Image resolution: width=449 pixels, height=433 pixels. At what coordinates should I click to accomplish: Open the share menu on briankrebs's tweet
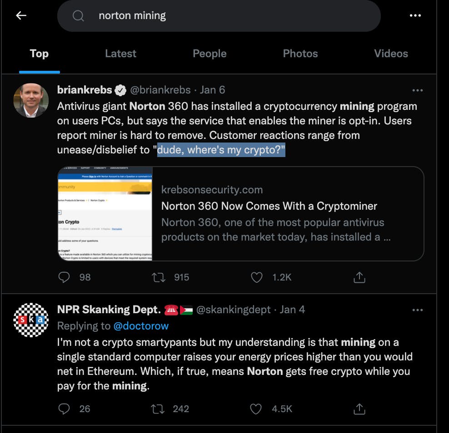point(359,277)
